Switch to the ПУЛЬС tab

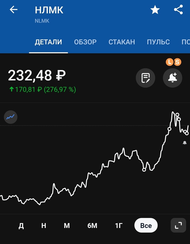[x=158, y=42]
